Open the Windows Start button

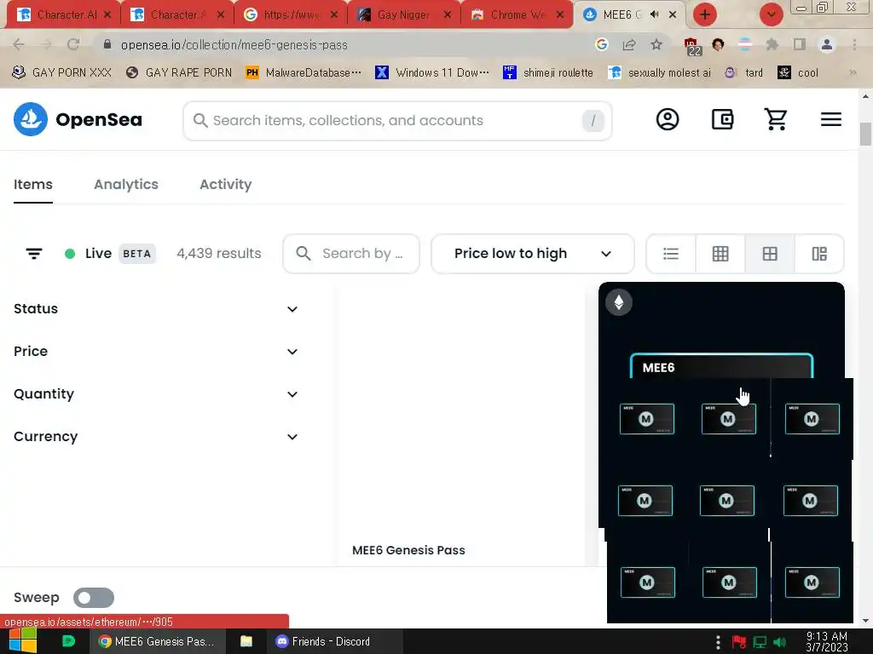click(x=23, y=641)
